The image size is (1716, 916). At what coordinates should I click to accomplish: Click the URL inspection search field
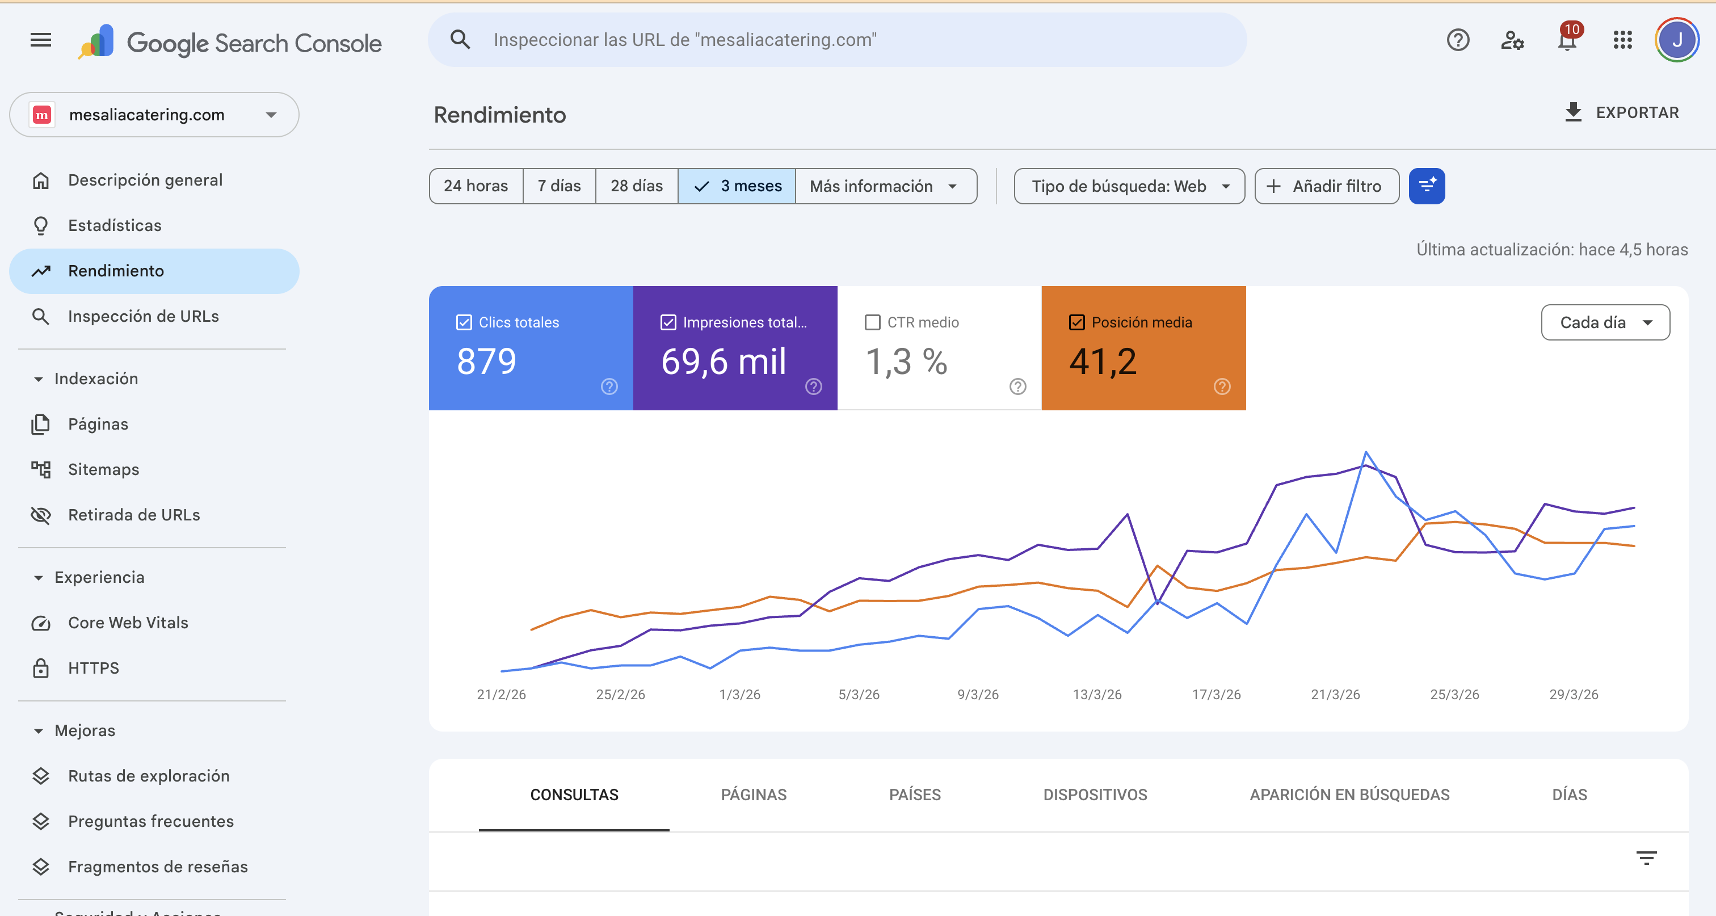click(836, 40)
